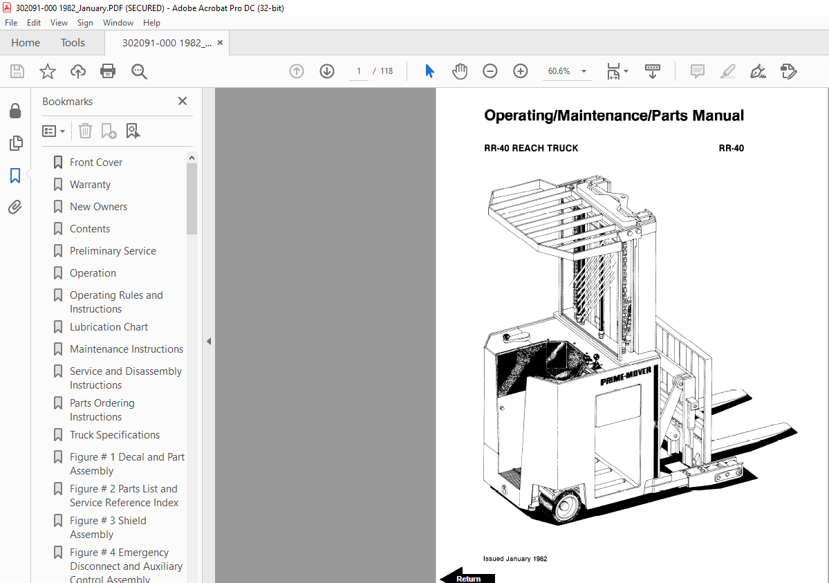Open the Page Thumbnails panel icon

point(16,143)
